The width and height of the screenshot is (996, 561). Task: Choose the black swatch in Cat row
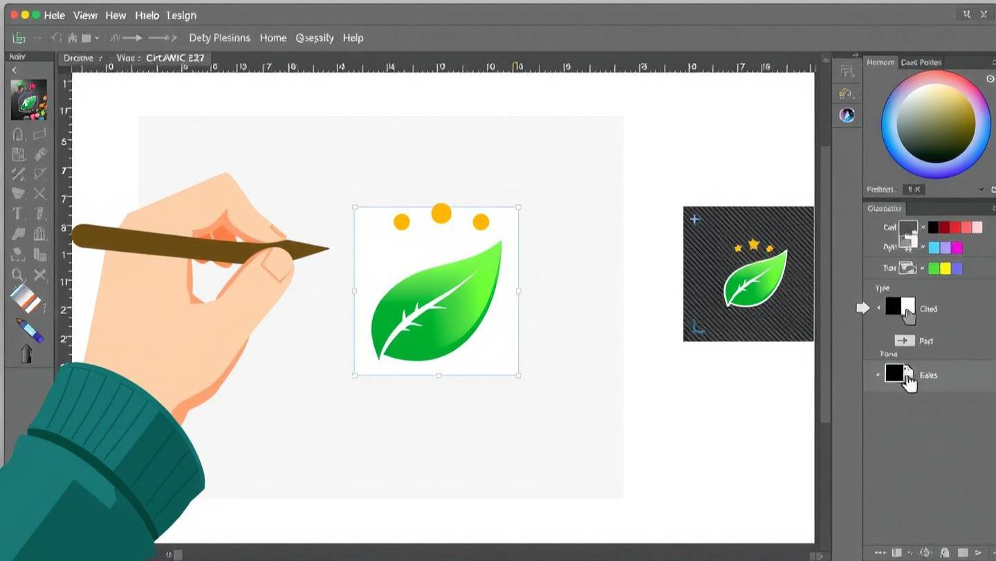(933, 228)
